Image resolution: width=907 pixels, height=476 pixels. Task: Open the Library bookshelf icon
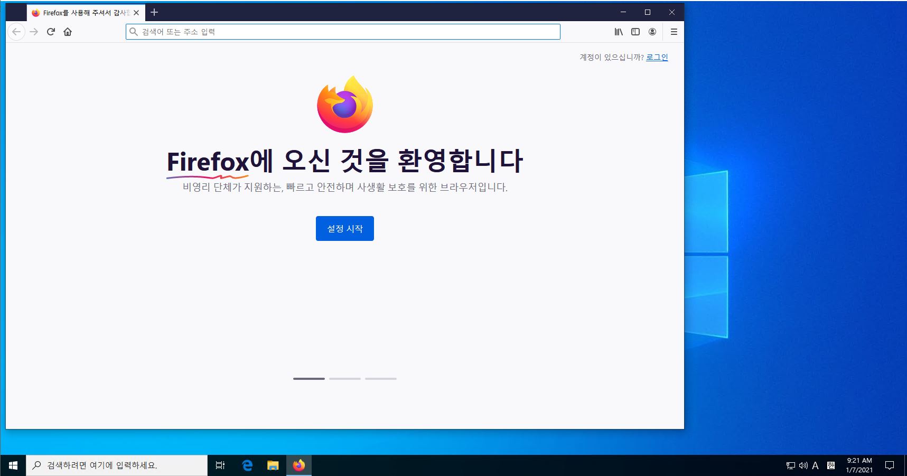(x=619, y=32)
